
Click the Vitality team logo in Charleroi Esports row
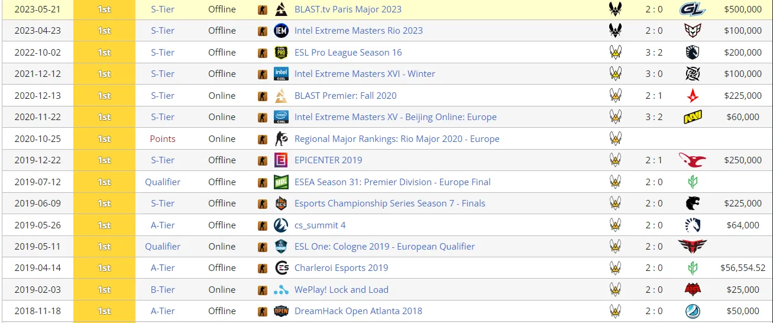coord(615,268)
